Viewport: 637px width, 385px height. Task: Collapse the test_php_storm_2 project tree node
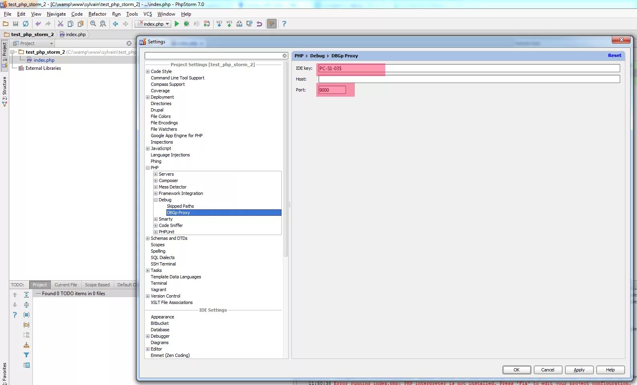(x=13, y=52)
